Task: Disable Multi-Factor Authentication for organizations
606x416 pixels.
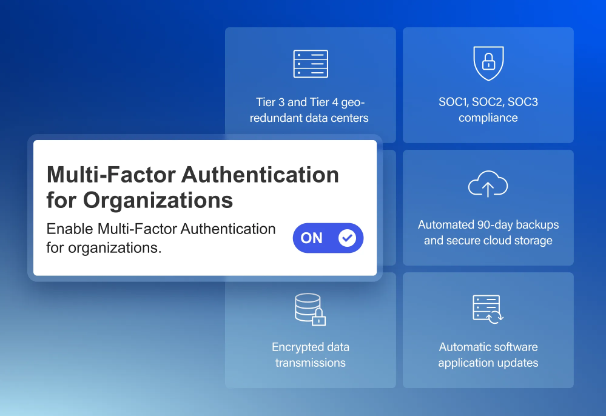Action: point(328,238)
